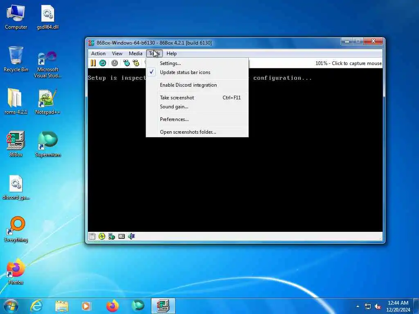Screen dimensions: 419x314
Task: Open the View menu
Action: click(117, 54)
